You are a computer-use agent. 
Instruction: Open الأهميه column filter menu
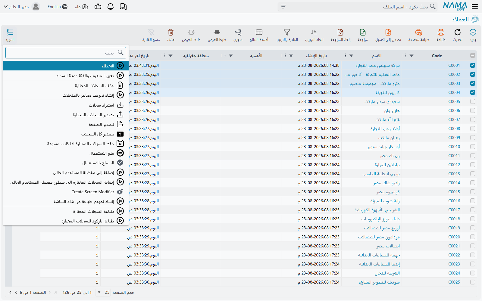231,55
